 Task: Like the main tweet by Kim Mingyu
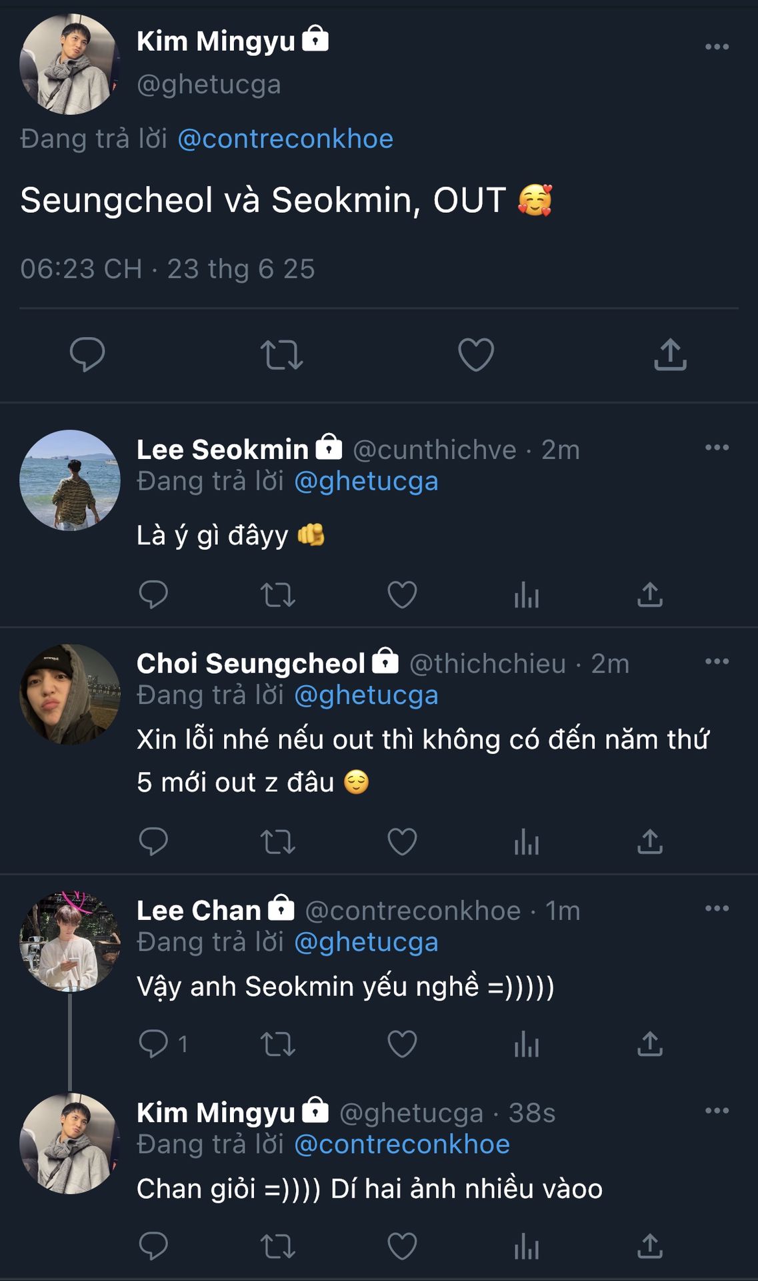pyautogui.click(x=475, y=354)
